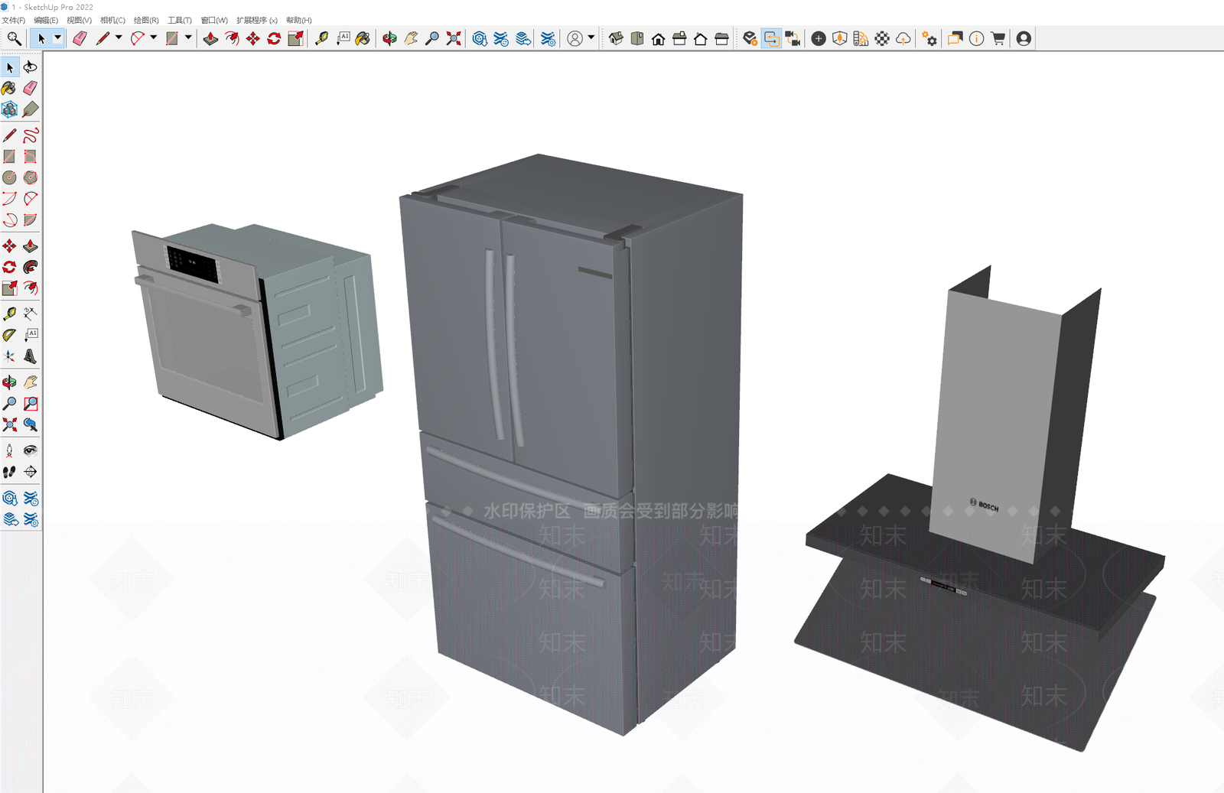This screenshot has width=1224, height=793.
Task: Open the 工具(T) menu
Action: pos(180,20)
